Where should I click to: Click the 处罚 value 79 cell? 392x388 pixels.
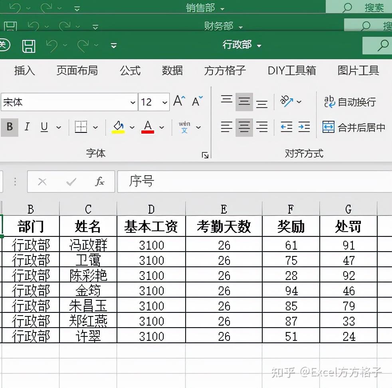[x=348, y=306]
